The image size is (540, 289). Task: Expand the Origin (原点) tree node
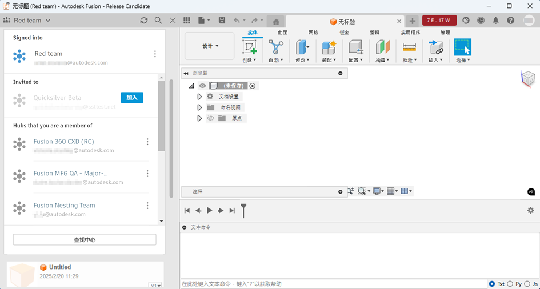coord(199,118)
